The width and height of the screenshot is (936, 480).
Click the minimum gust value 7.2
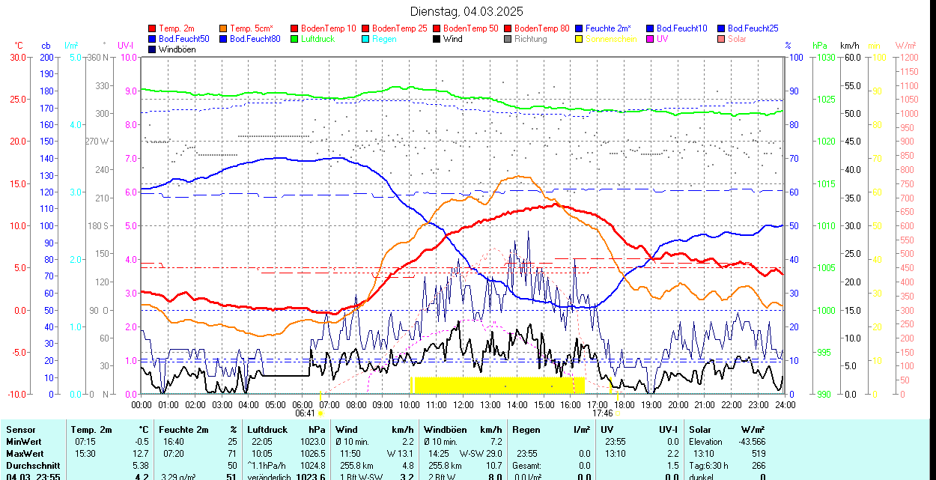coord(496,442)
